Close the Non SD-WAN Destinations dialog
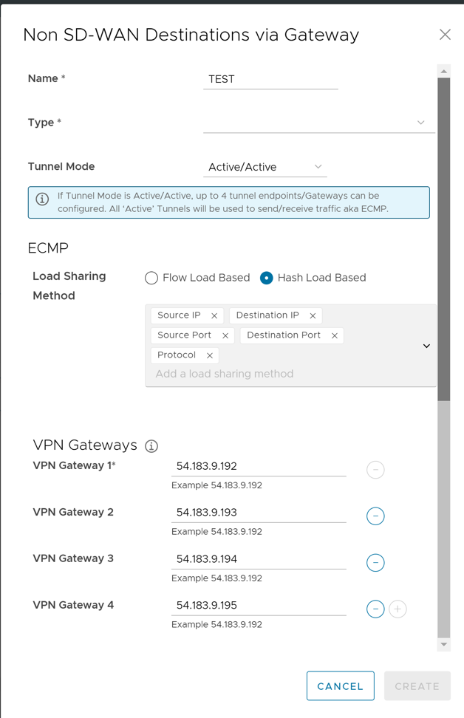The width and height of the screenshot is (464, 718). 445,35
